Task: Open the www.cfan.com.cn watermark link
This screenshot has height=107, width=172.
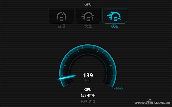Action: pos(152,102)
